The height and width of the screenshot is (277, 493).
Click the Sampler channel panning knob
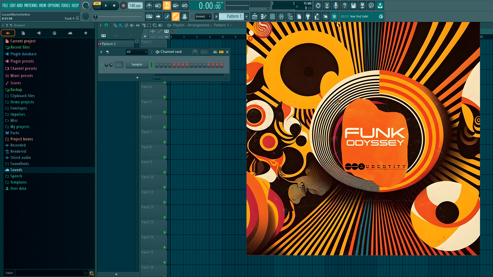106,65
